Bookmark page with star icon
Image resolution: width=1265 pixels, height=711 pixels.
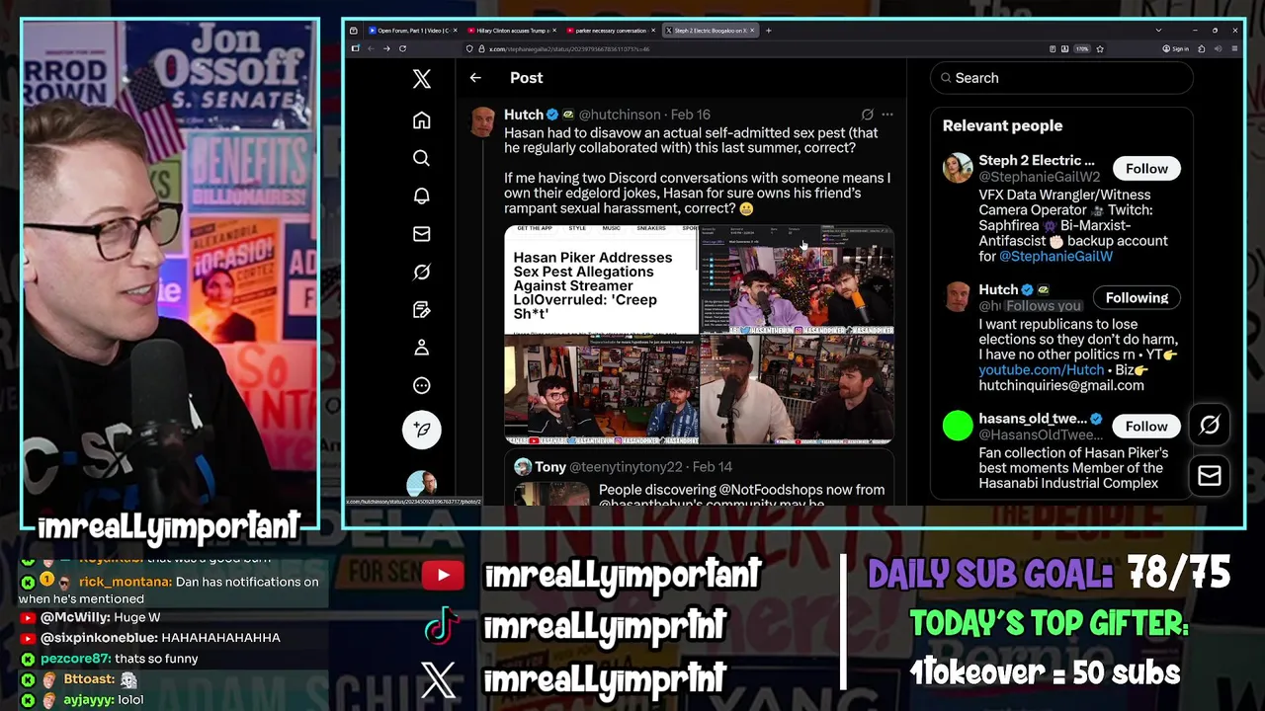pos(1100,48)
